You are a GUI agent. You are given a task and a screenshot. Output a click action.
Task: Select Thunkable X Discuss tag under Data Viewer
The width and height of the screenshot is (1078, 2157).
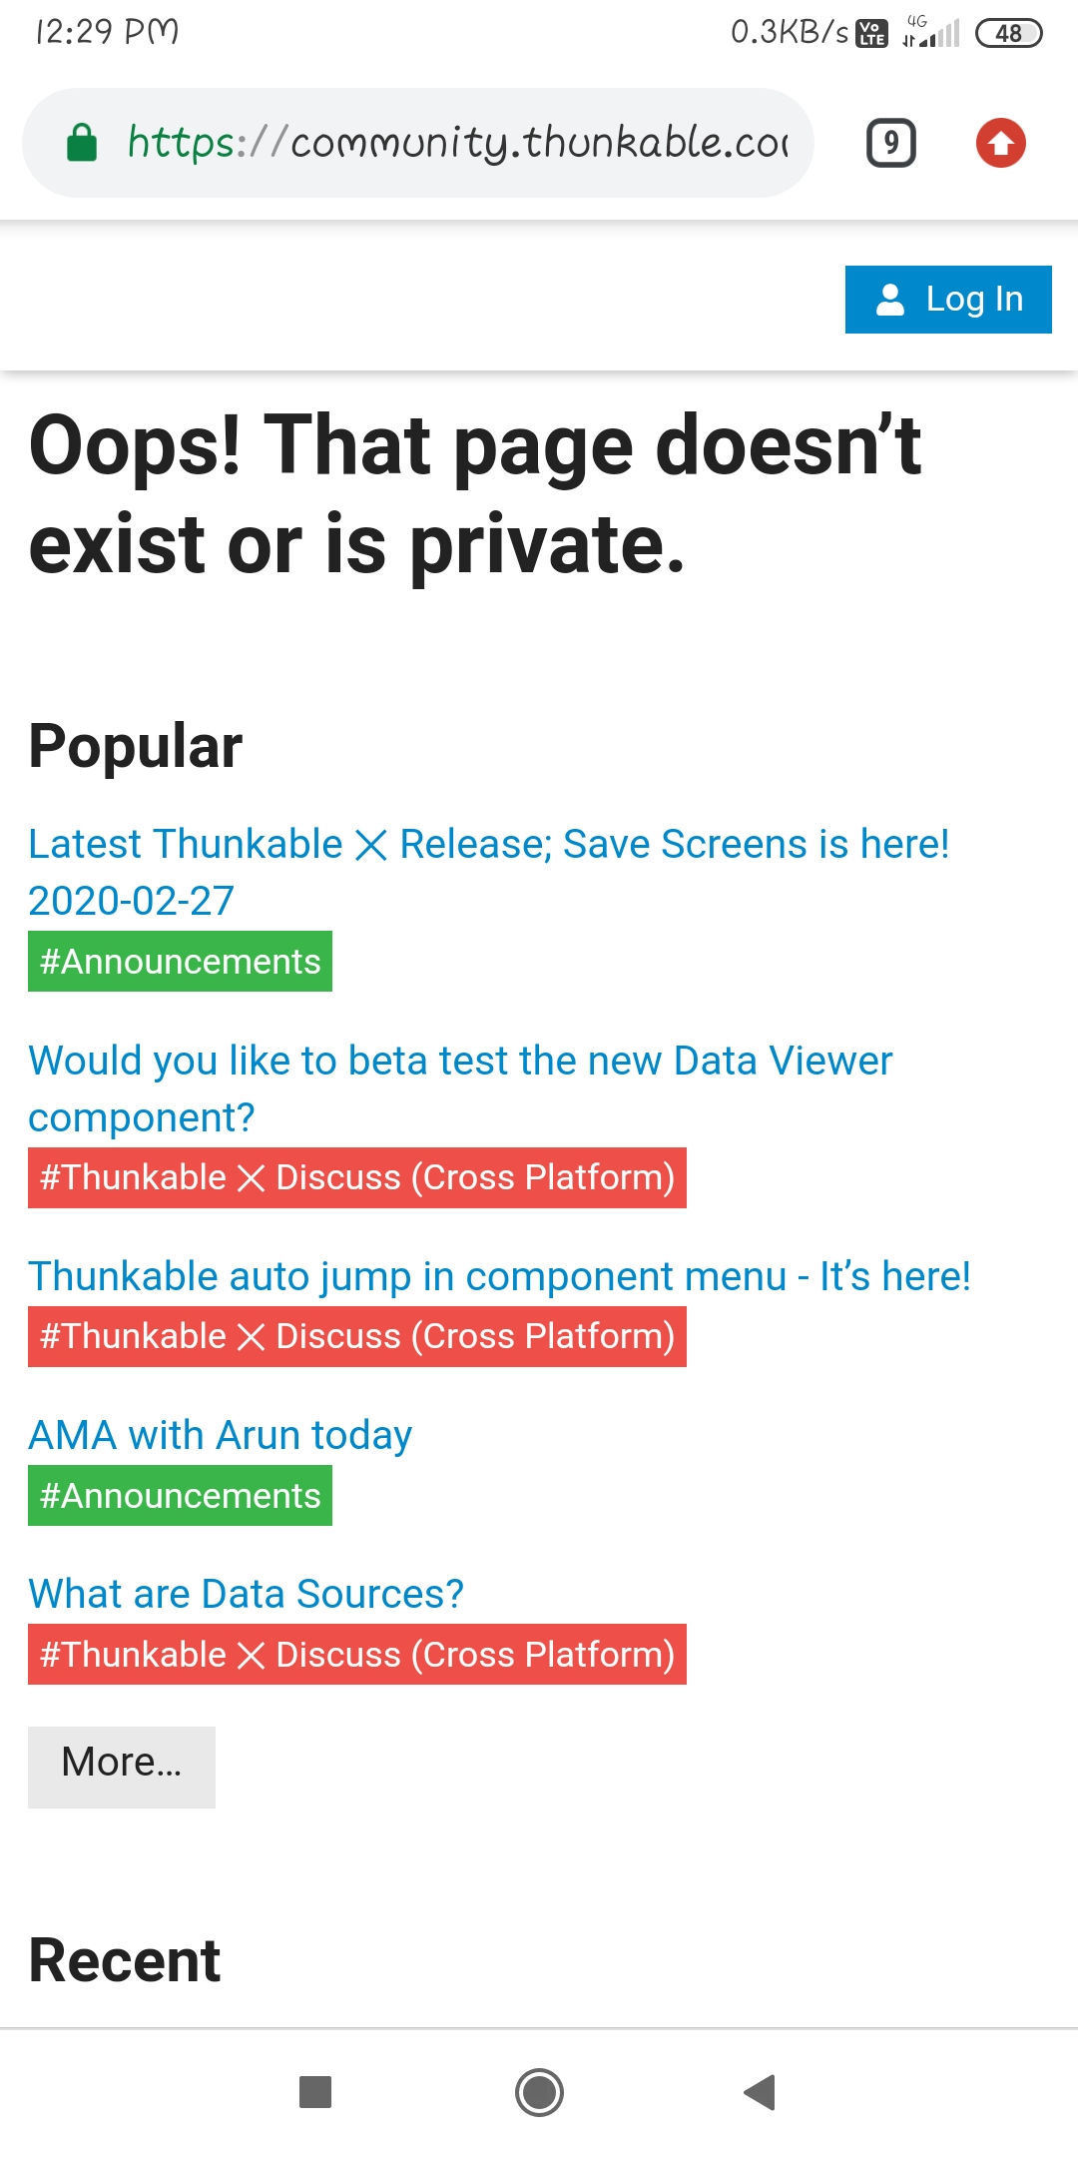pos(356,1178)
